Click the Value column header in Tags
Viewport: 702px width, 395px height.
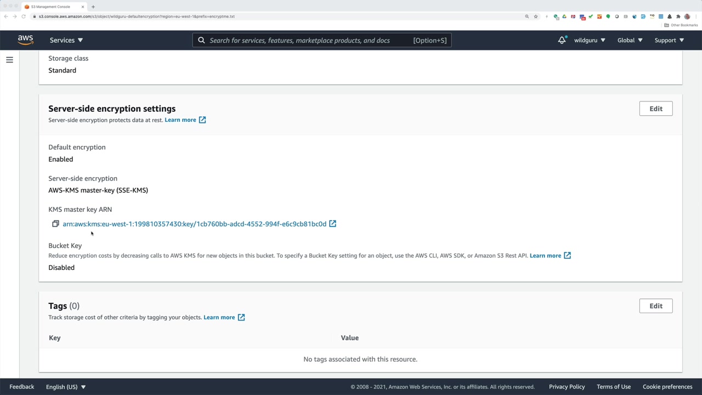pyautogui.click(x=349, y=338)
